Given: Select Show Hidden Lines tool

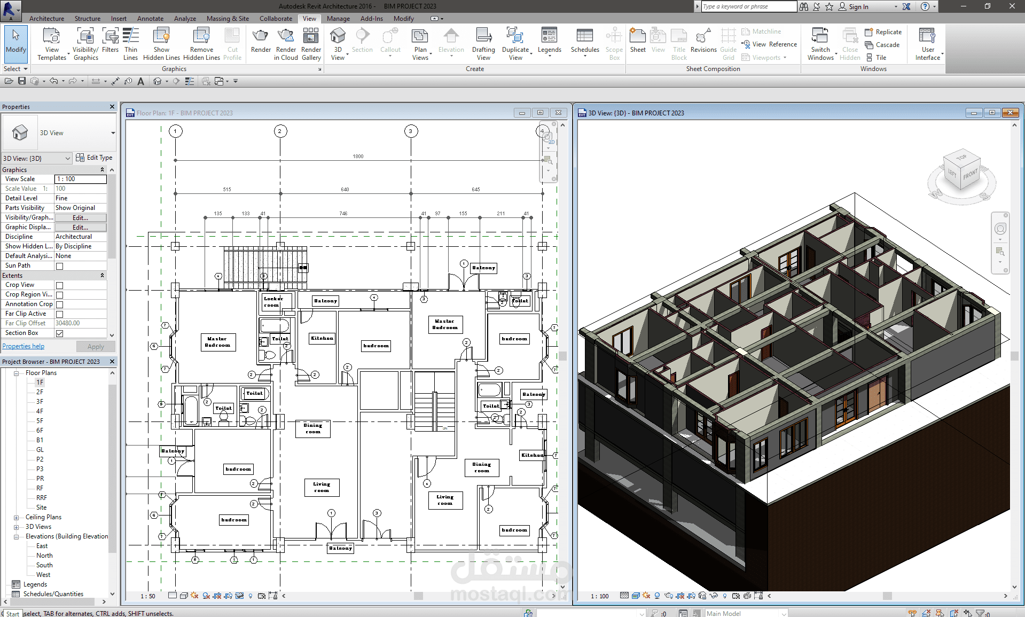Looking at the screenshot, I should pyautogui.click(x=161, y=44).
